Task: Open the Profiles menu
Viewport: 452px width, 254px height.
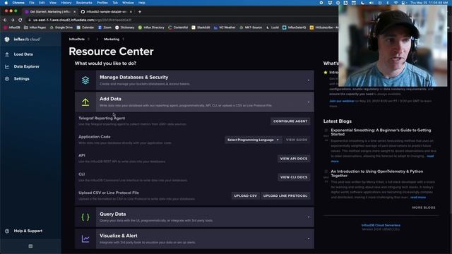Action: tap(102, 3)
